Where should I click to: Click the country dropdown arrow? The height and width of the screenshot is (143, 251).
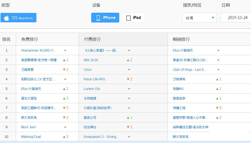click(x=213, y=18)
